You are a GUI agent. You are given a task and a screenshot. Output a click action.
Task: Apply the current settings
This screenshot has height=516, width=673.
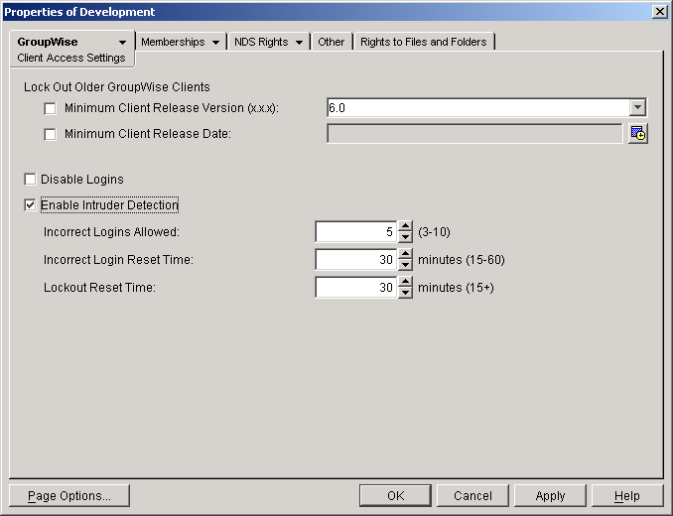[550, 496]
